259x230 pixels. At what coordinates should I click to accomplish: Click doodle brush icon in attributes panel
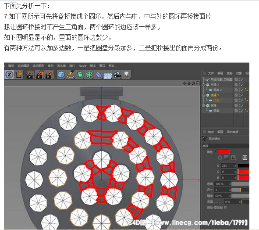204,139
